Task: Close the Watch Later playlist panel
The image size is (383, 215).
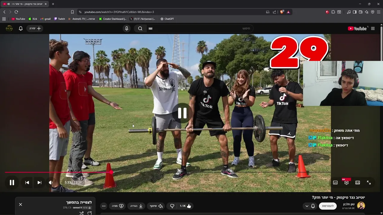Action: click(20, 205)
